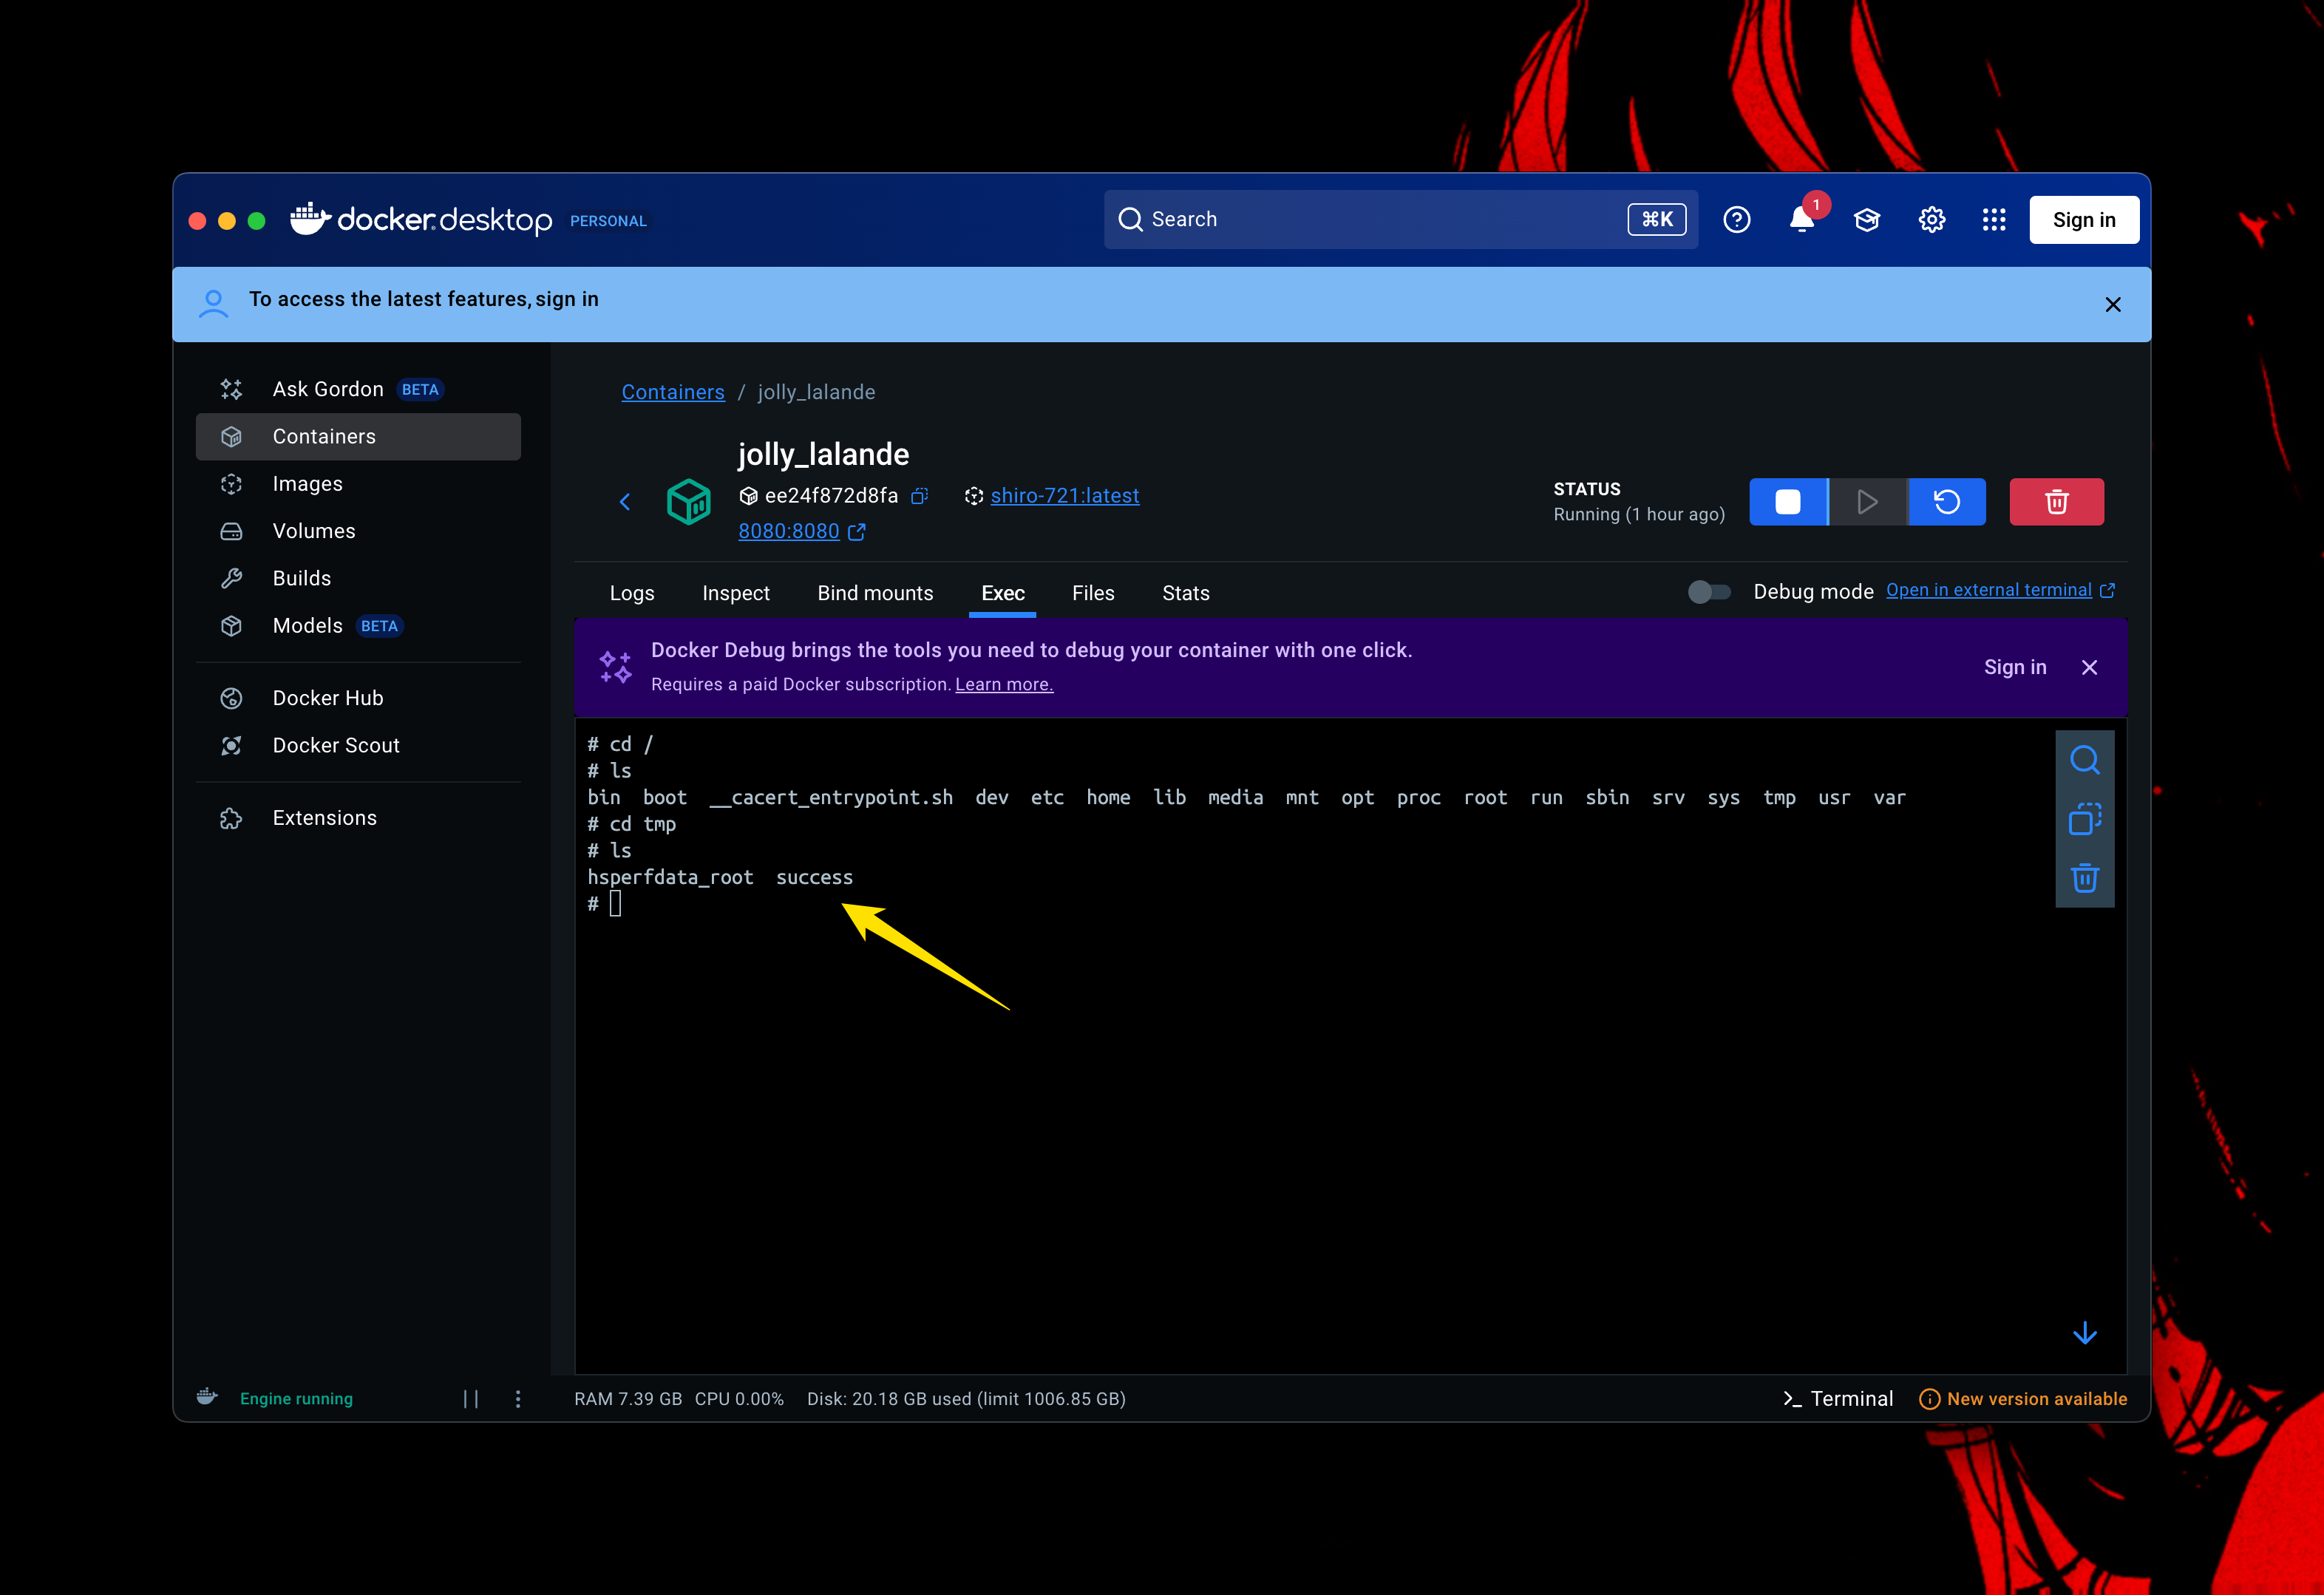2324x1595 pixels.
Task: Open the engine options three-dot menu
Action: coord(518,1398)
